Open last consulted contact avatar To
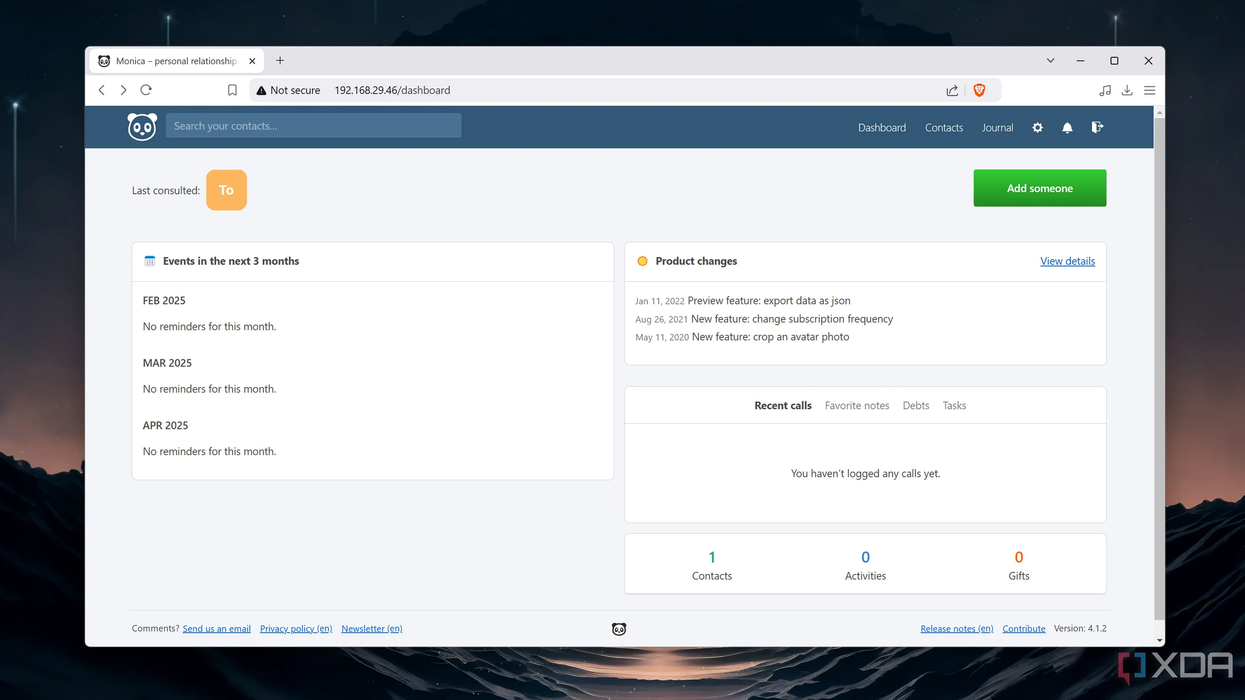 pos(226,190)
